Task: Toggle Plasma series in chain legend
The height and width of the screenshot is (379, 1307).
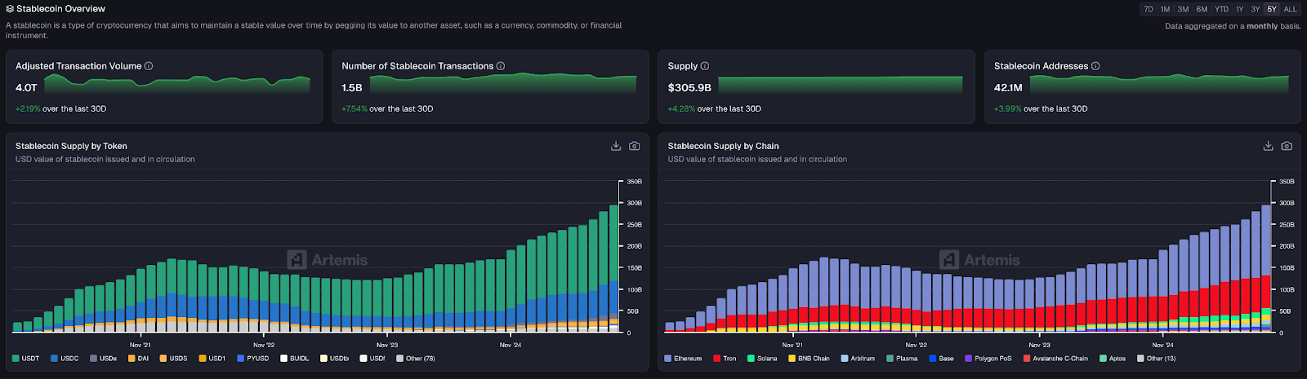Action: (x=902, y=359)
